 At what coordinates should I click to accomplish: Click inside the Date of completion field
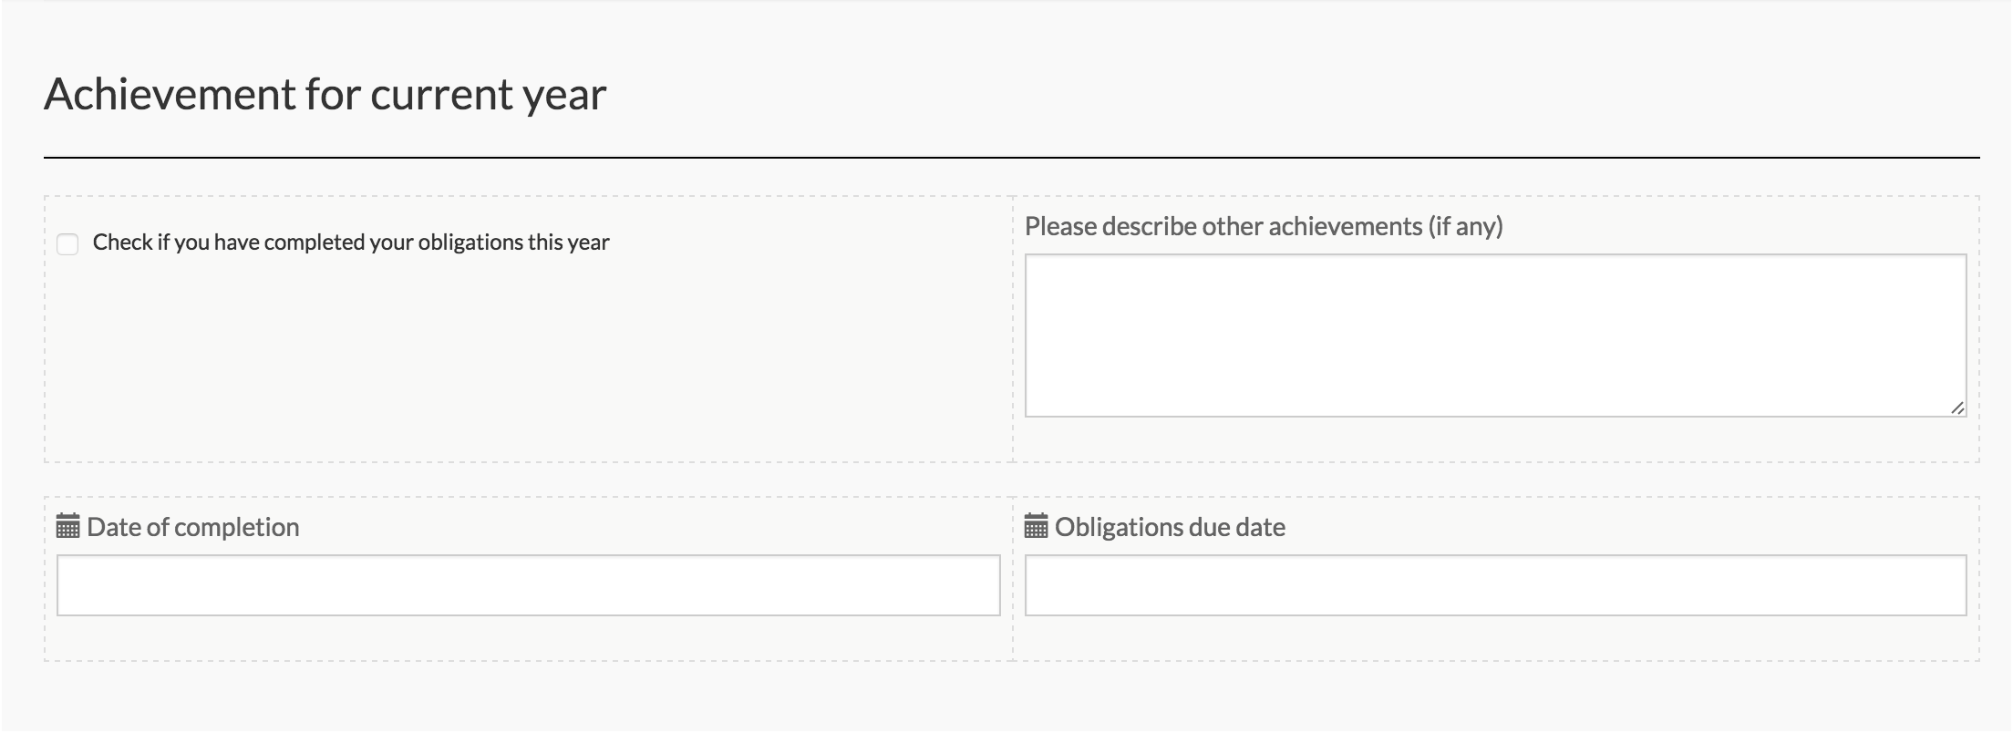[529, 583]
